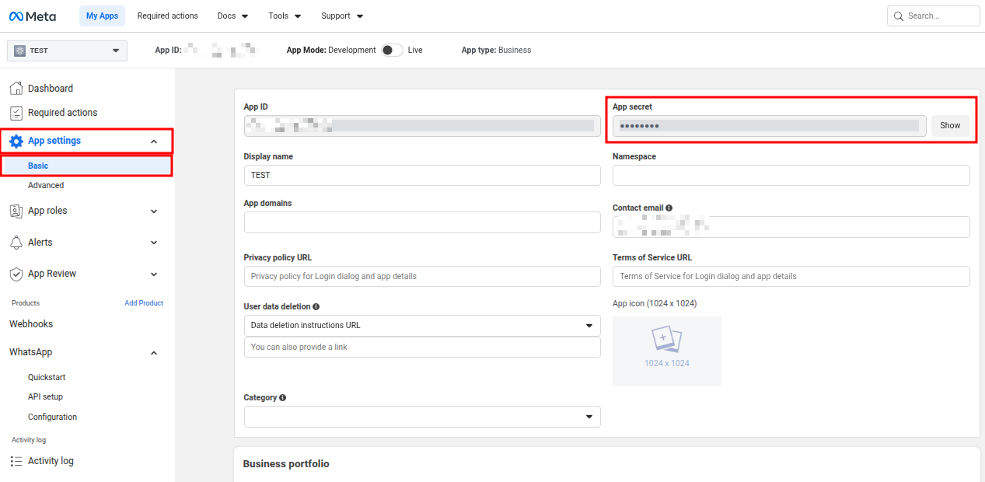Select Advanced under App settings
985x482 pixels.
click(46, 185)
